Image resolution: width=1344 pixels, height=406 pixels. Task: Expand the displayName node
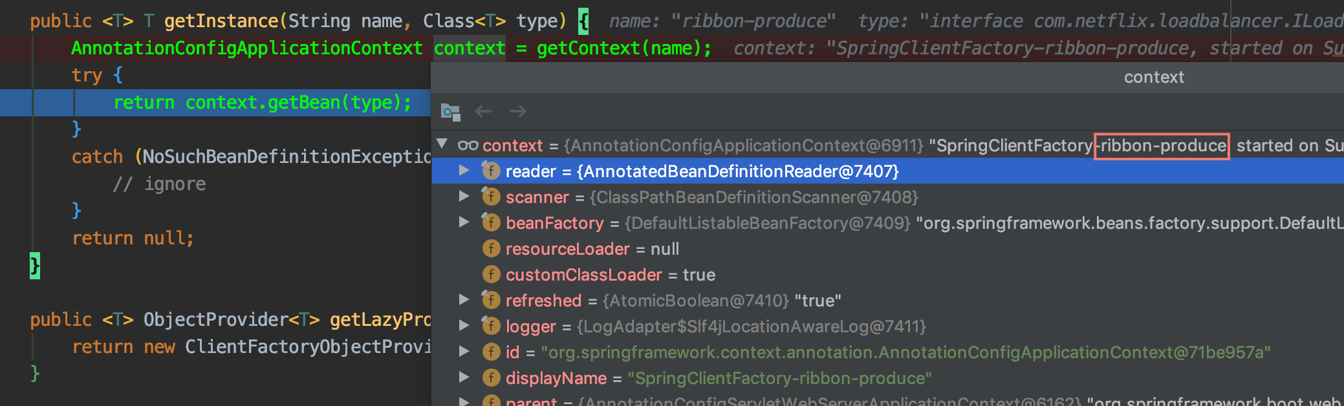[464, 378]
